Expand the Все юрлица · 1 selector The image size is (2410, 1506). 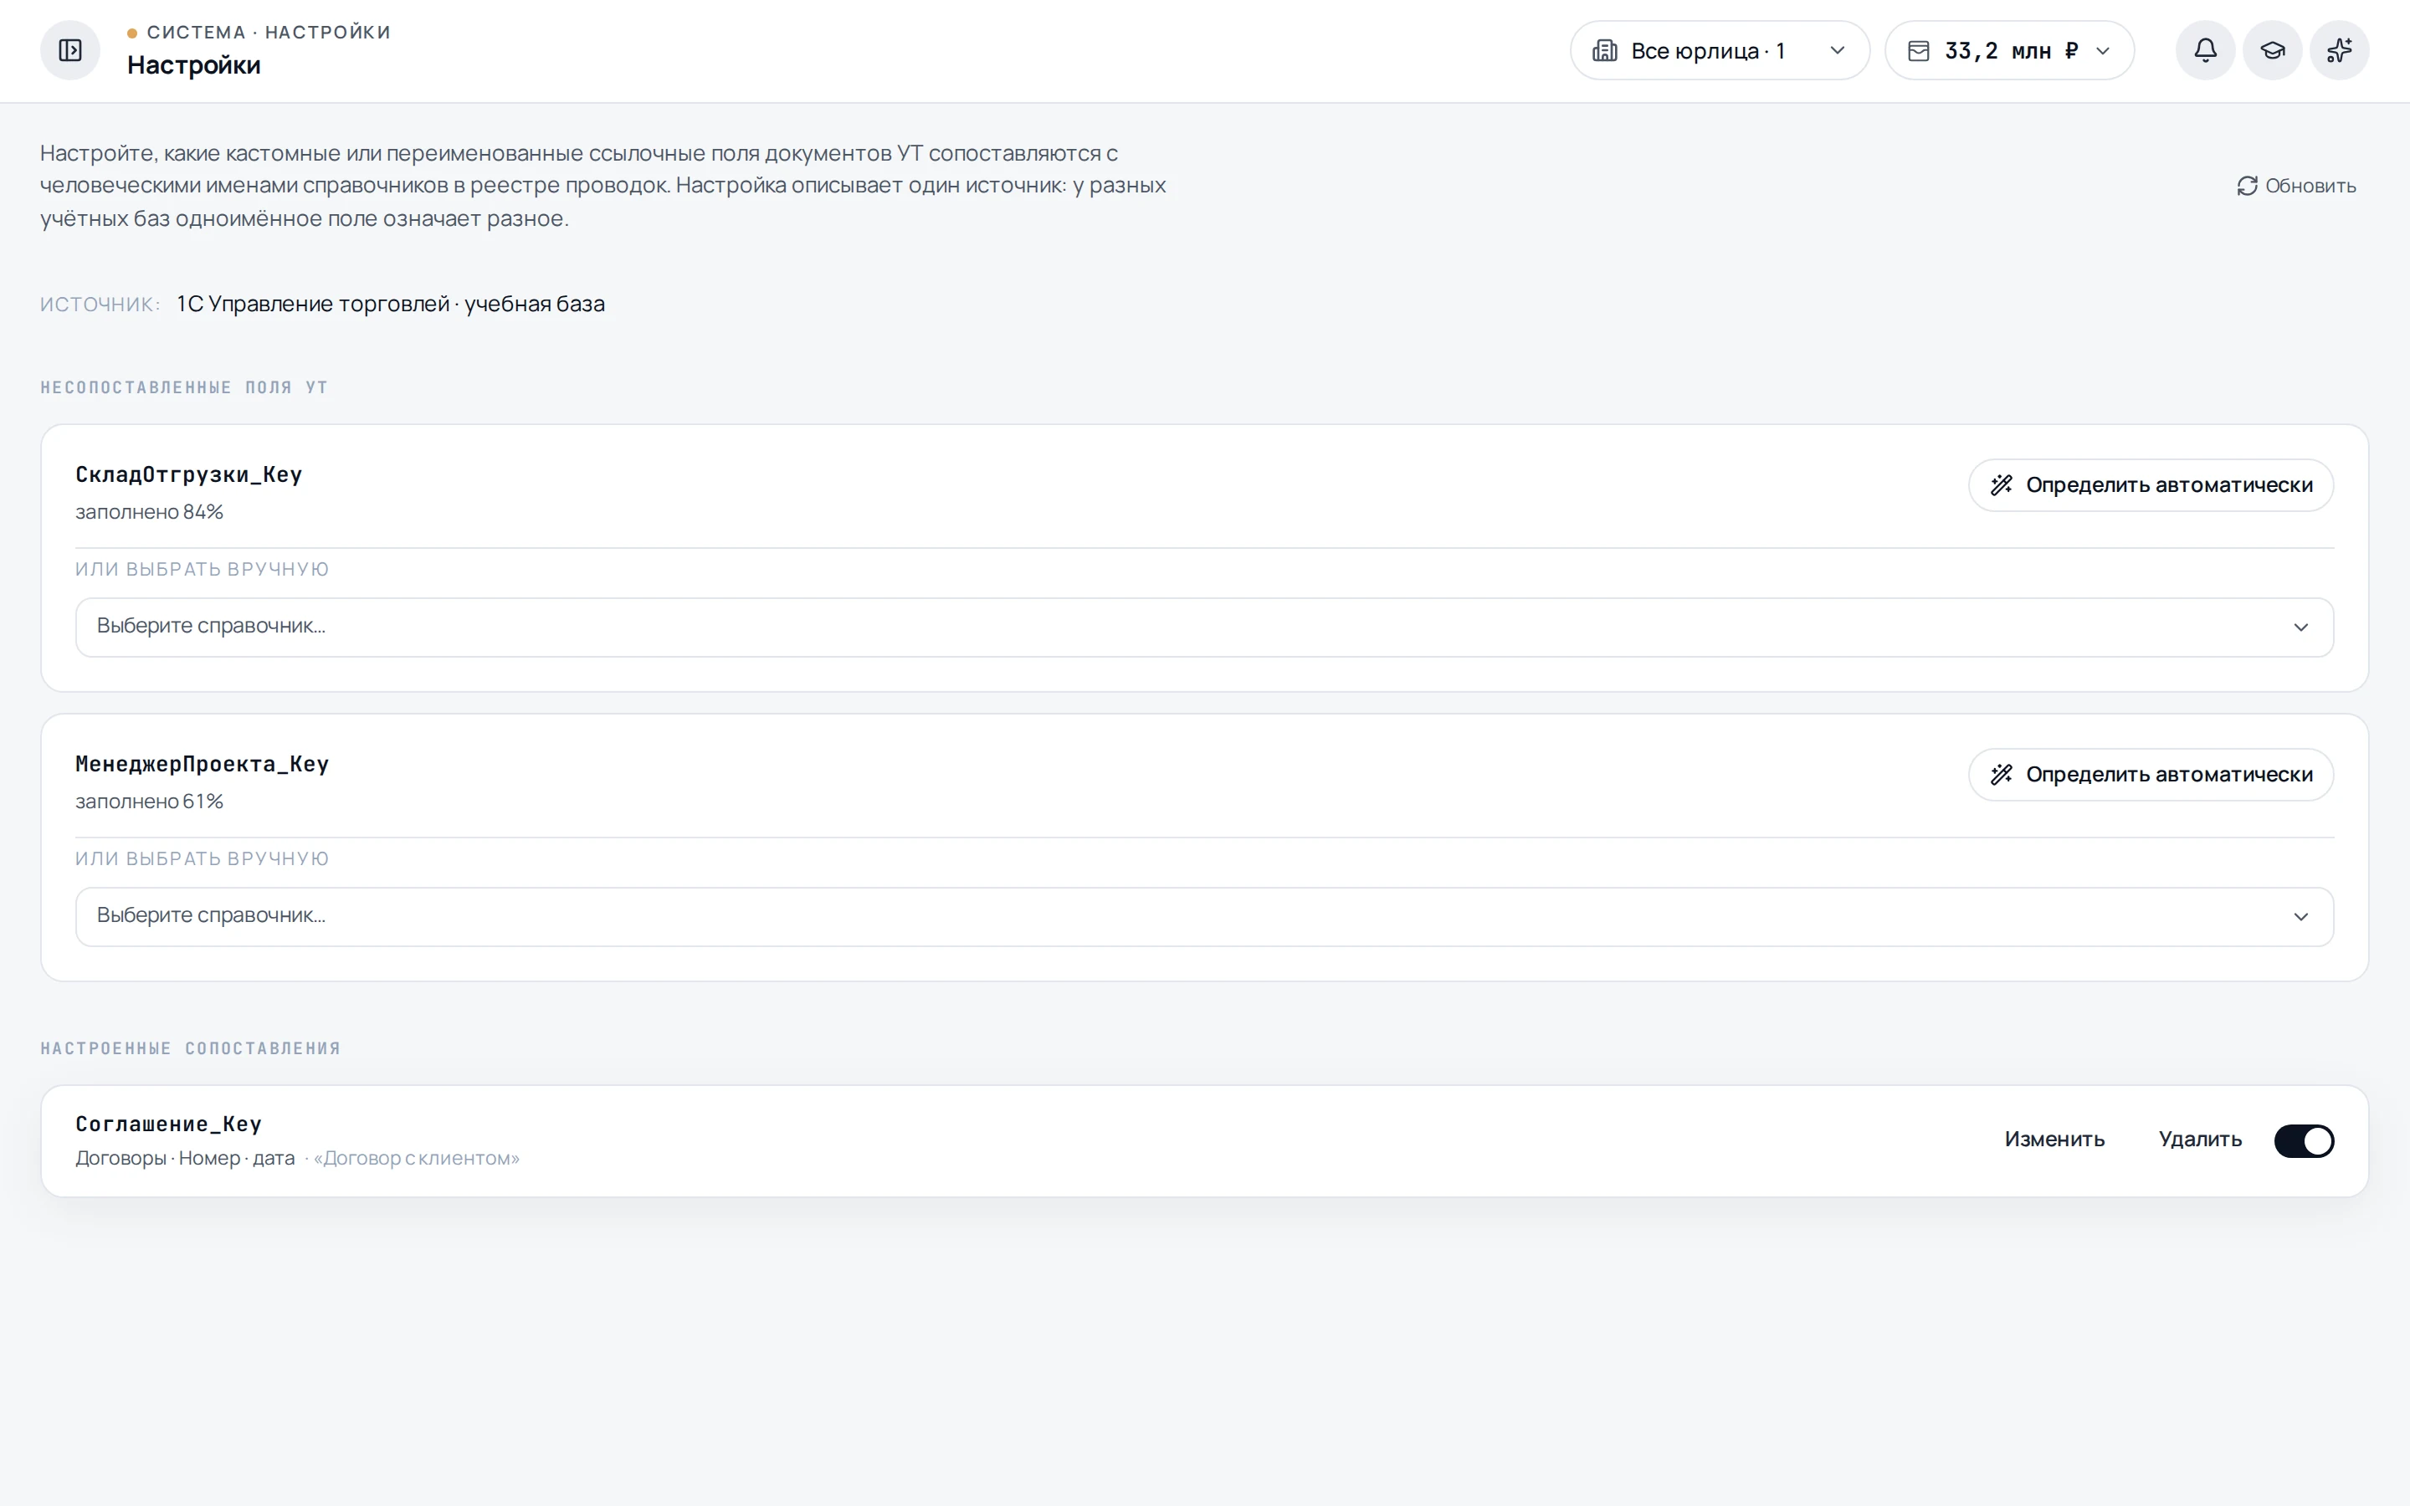point(1720,51)
